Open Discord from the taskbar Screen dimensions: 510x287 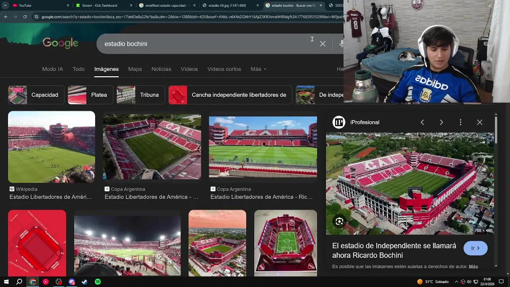[72, 282]
